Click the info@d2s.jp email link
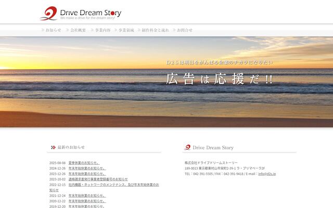 267,174
